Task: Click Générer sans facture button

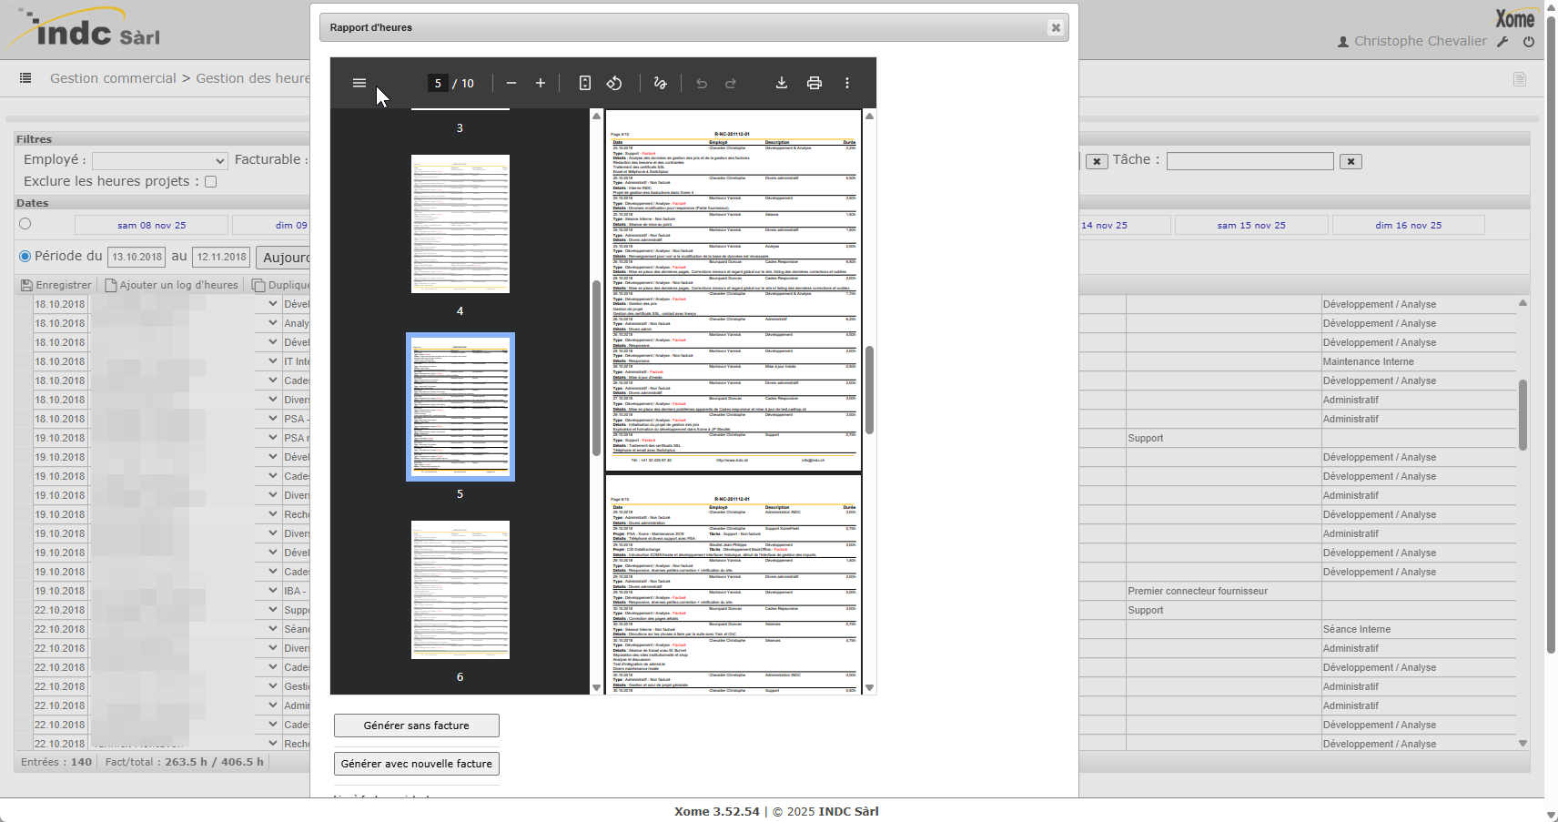Action: 416,726
